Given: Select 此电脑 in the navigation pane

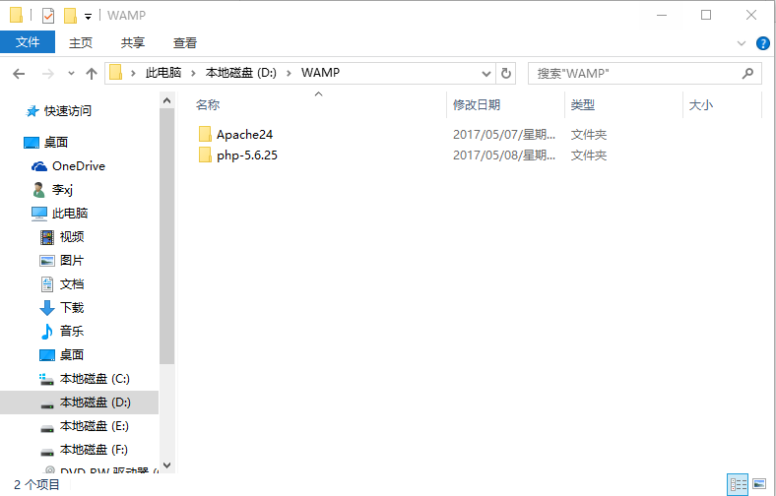Looking at the screenshot, I should (70, 214).
